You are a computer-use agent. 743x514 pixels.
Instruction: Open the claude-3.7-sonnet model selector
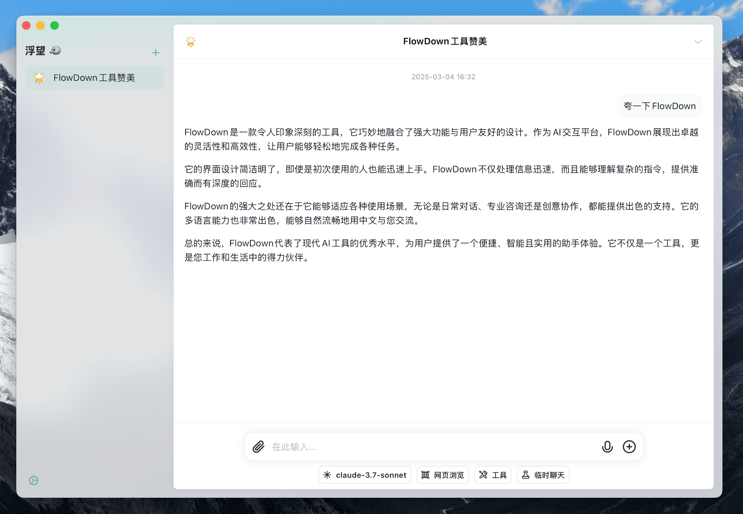(x=365, y=475)
